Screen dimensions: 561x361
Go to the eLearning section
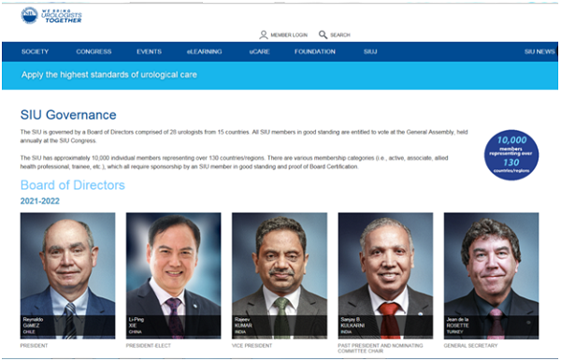coord(204,51)
